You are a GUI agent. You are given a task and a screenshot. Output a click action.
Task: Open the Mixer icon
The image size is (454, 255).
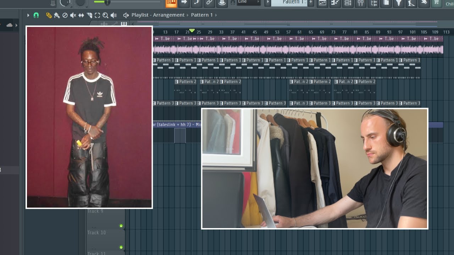[361, 3]
